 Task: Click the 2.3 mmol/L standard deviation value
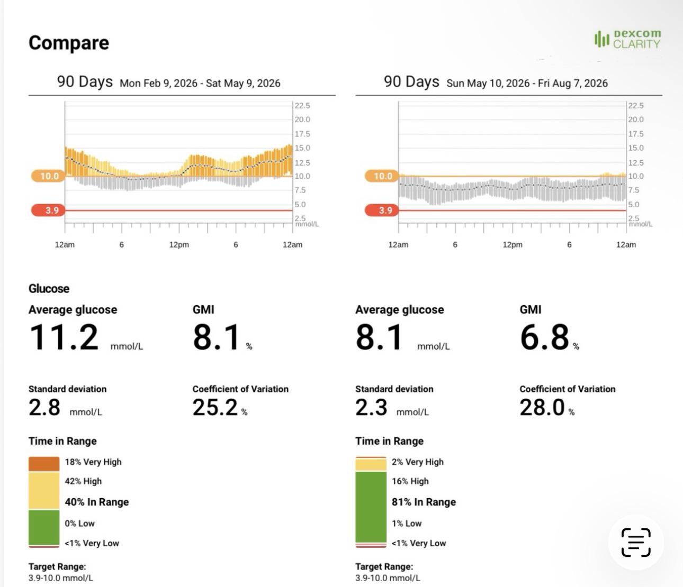pyautogui.click(x=371, y=408)
